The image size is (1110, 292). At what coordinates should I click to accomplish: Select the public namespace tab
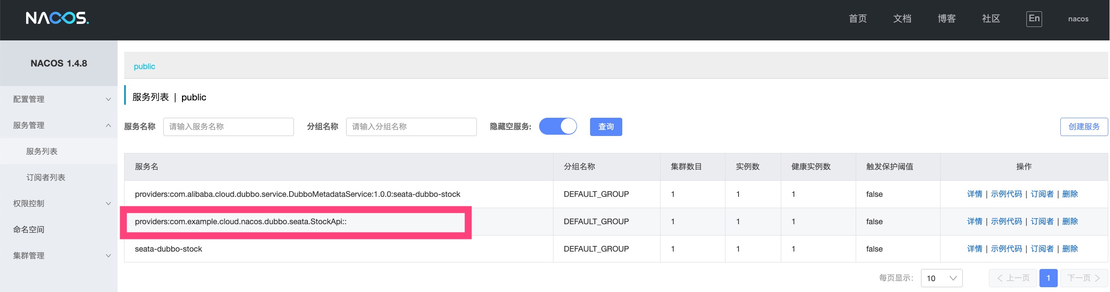pyautogui.click(x=144, y=66)
